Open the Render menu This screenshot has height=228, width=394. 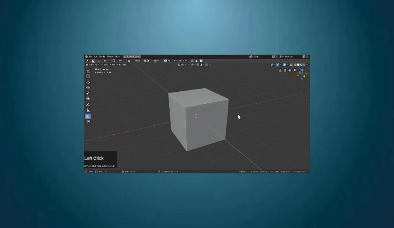pyautogui.click(x=102, y=57)
